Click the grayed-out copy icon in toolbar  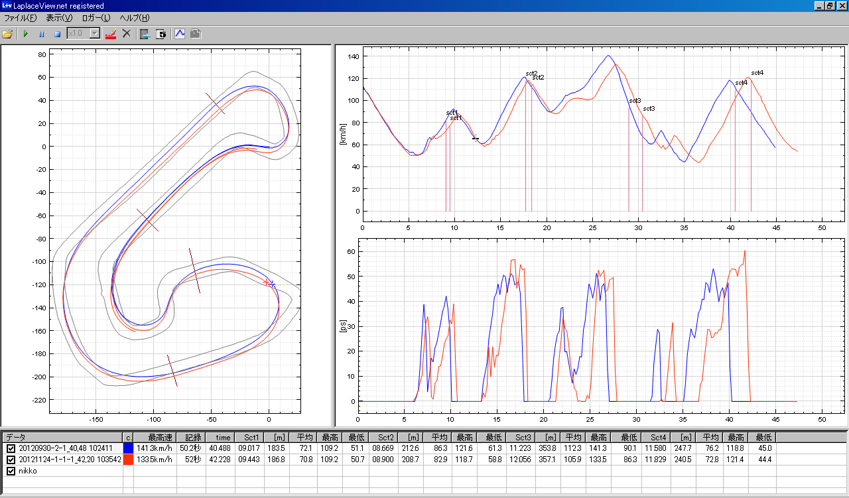click(x=196, y=33)
